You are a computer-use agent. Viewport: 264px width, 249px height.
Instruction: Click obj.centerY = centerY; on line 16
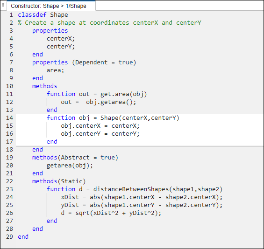point(100,134)
